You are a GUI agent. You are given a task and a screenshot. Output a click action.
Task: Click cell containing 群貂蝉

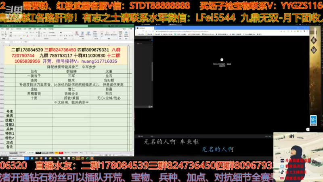[x=71, y=72]
